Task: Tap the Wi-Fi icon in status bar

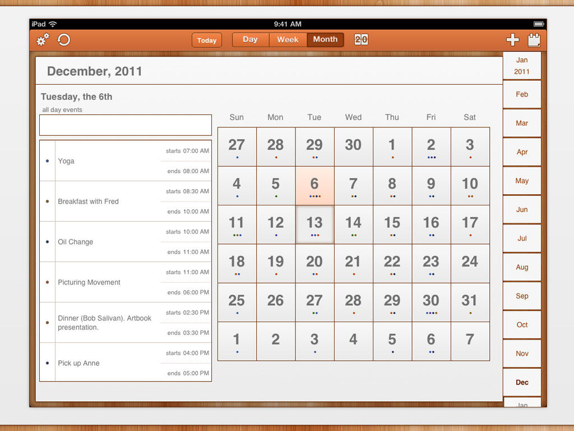Action: click(x=53, y=24)
